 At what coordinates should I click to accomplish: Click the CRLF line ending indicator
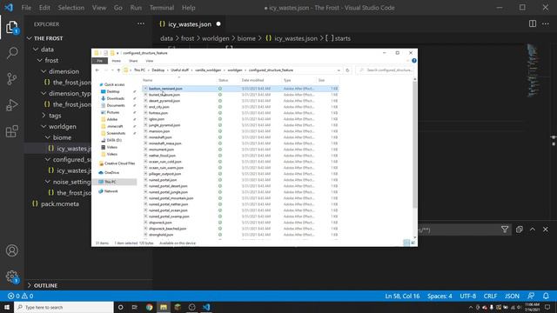pyautogui.click(x=490, y=296)
